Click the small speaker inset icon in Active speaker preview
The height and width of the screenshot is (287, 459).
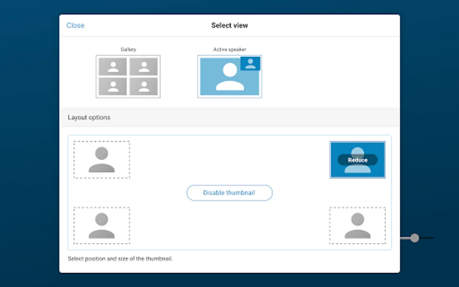click(x=251, y=63)
